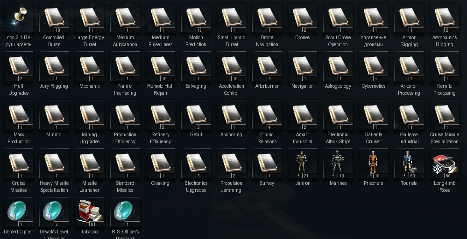The height and width of the screenshot is (239, 467).
Task: Select the Prisoners item stack
Action: click(x=374, y=163)
